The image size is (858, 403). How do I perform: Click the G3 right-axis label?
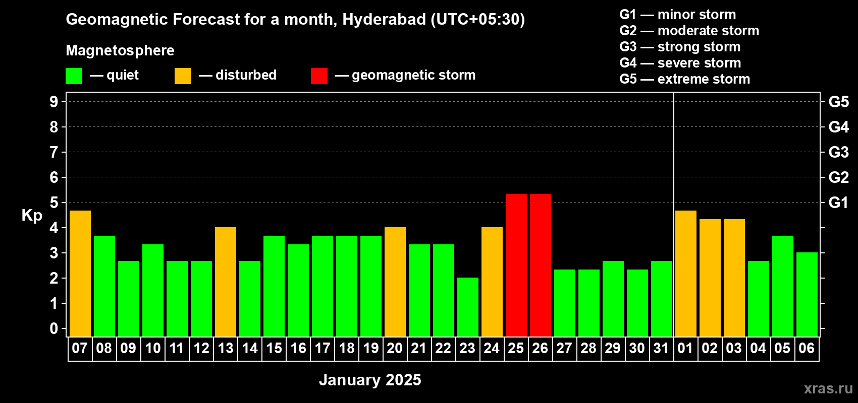coord(839,152)
